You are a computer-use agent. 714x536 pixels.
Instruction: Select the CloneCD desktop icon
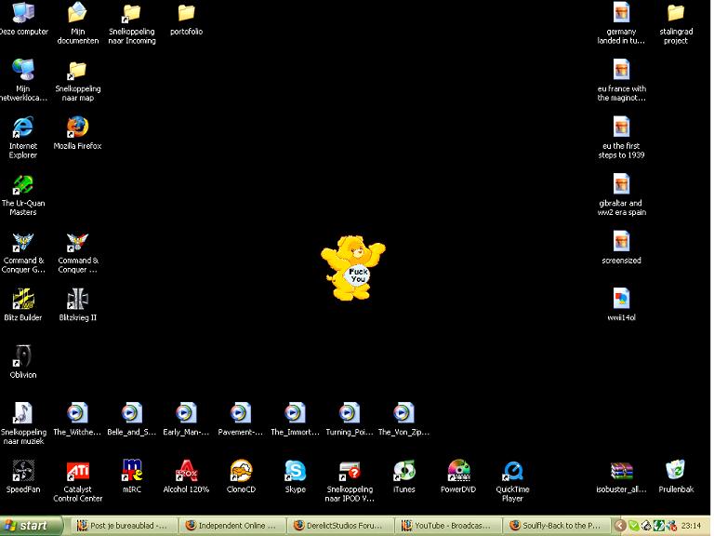[241, 471]
